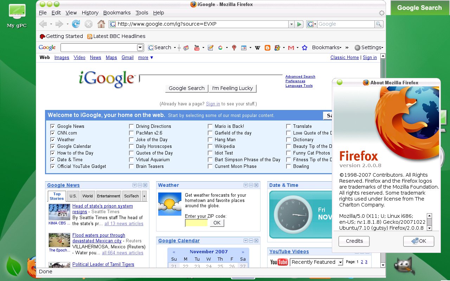
Task: Open the Google toolbar search box dropdown
Action: click(140, 47)
